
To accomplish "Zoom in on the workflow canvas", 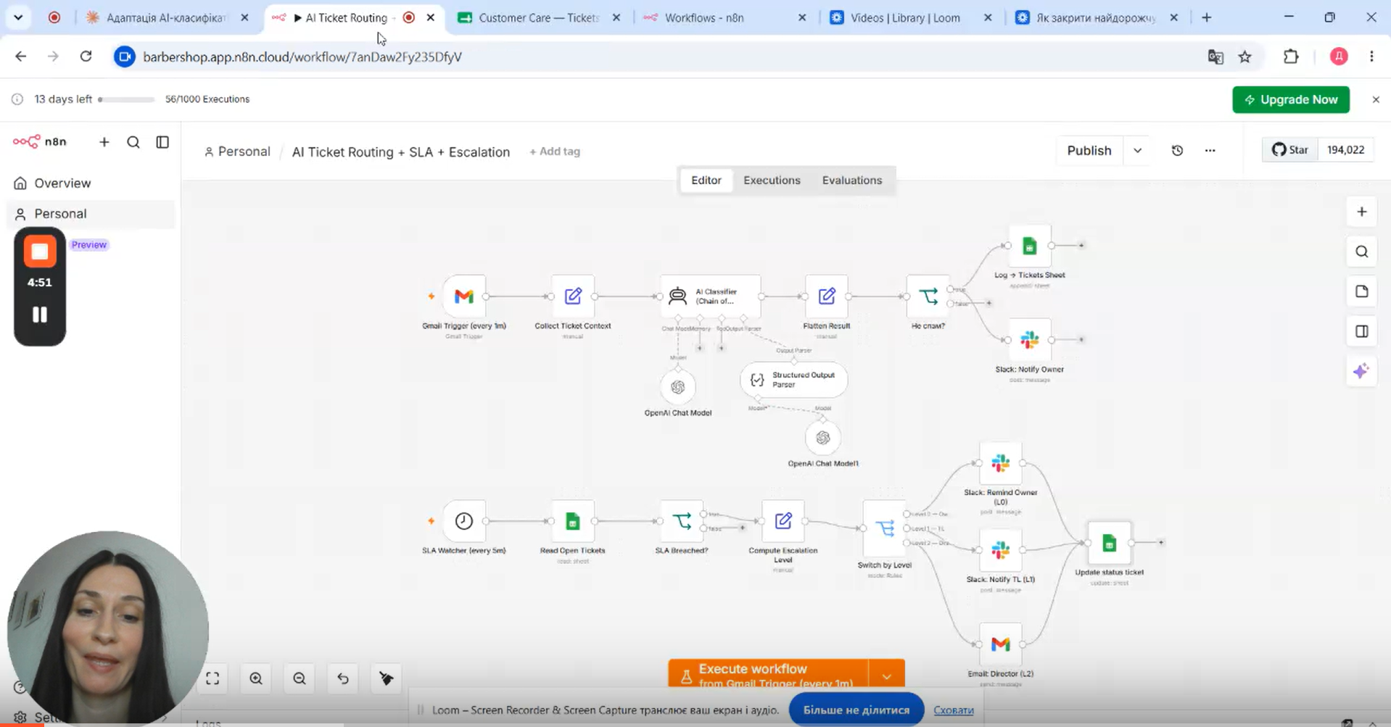I will click(256, 678).
